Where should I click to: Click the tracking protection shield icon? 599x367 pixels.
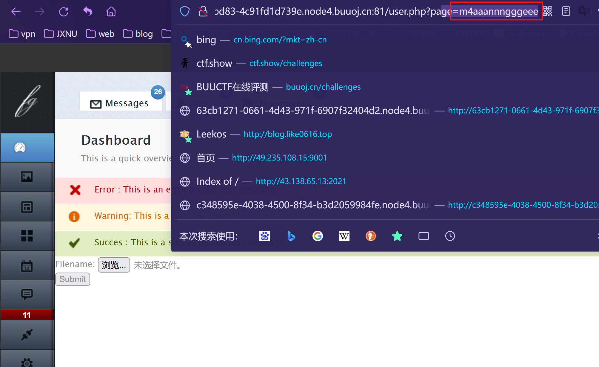point(185,11)
